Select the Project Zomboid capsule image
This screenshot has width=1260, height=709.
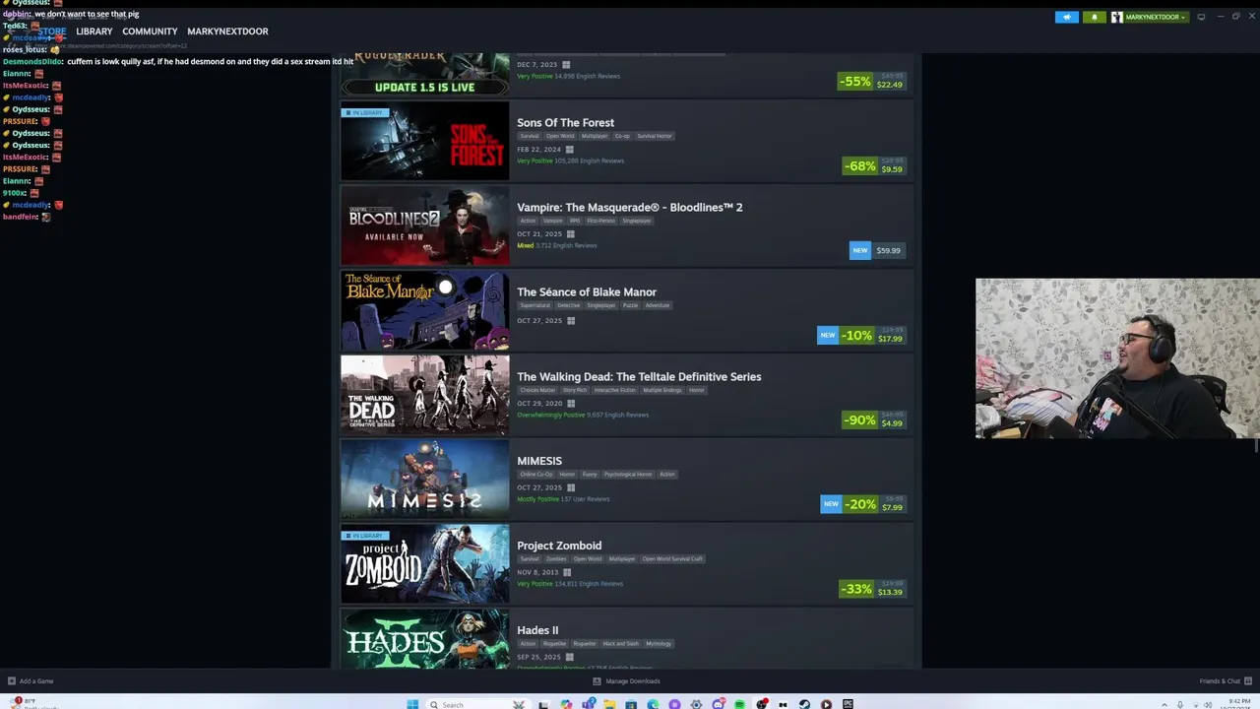click(425, 564)
